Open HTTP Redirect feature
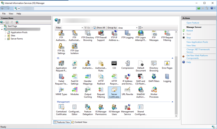Image resolution: width=217 pixels, height=129 pixels. 101,80
